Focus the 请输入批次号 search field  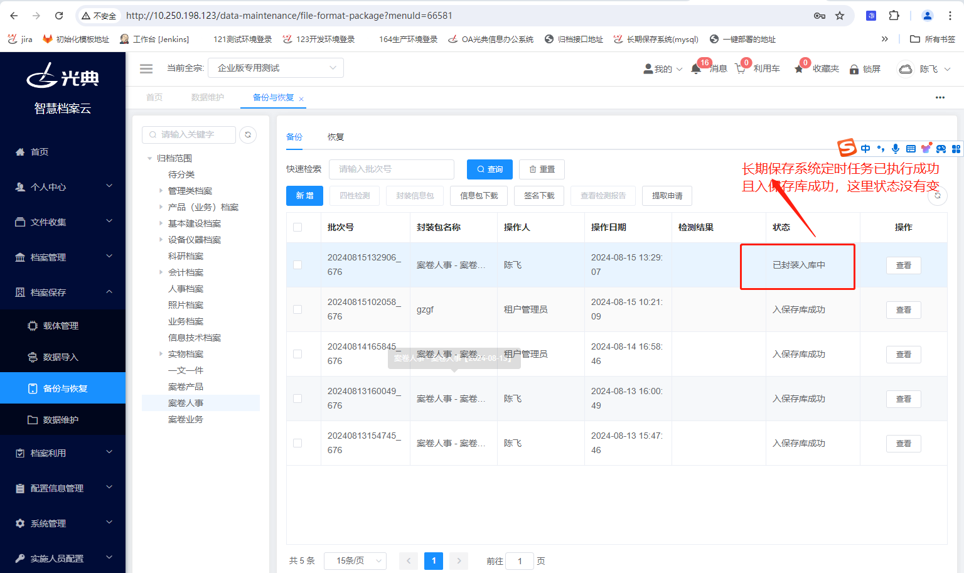click(x=392, y=169)
